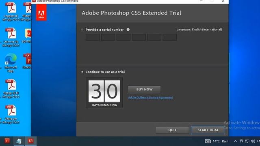Open Adobe Software License Agreement link
This screenshot has height=146, width=260.
[x=150, y=97]
